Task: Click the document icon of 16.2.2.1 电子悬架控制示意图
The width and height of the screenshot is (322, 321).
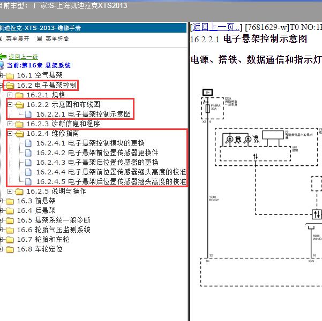Action: tap(28, 114)
